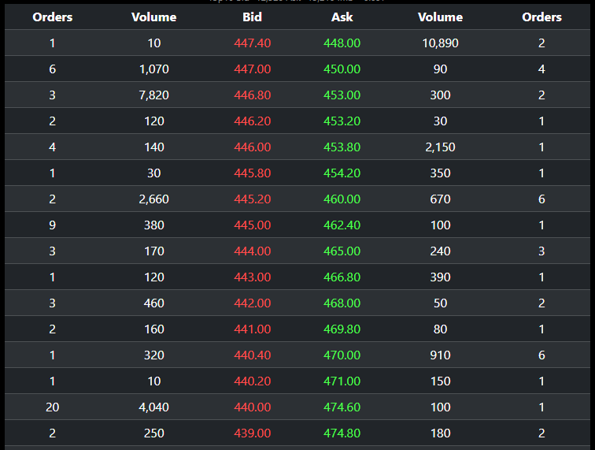595x450 pixels.
Task: Select the 470.00 ask price
Action: (342, 355)
